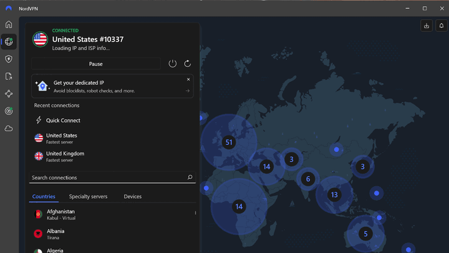Click the search magnifier icon
Screen dimensions: 449x253
coord(190,177)
